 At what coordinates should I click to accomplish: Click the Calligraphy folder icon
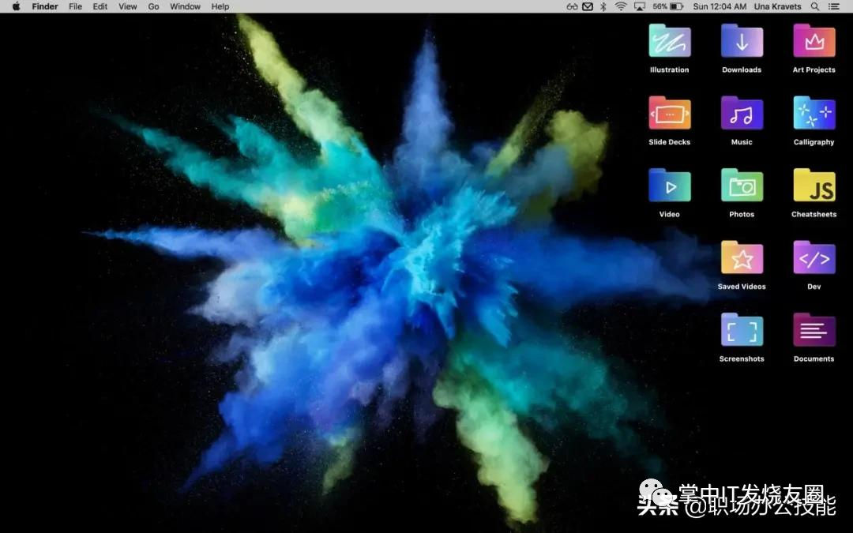pyautogui.click(x=814, y=114)
